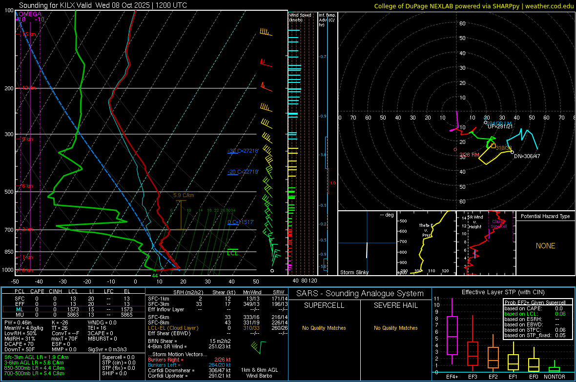Click the red Bunkers right-mover circle on hodograph
This screenshot has height=382, width=576.
(x=455, y=149)
